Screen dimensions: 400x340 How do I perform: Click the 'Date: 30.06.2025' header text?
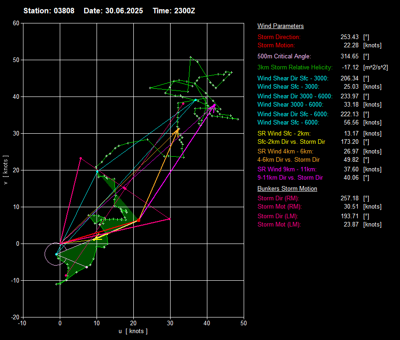click(x=113, y=11)
